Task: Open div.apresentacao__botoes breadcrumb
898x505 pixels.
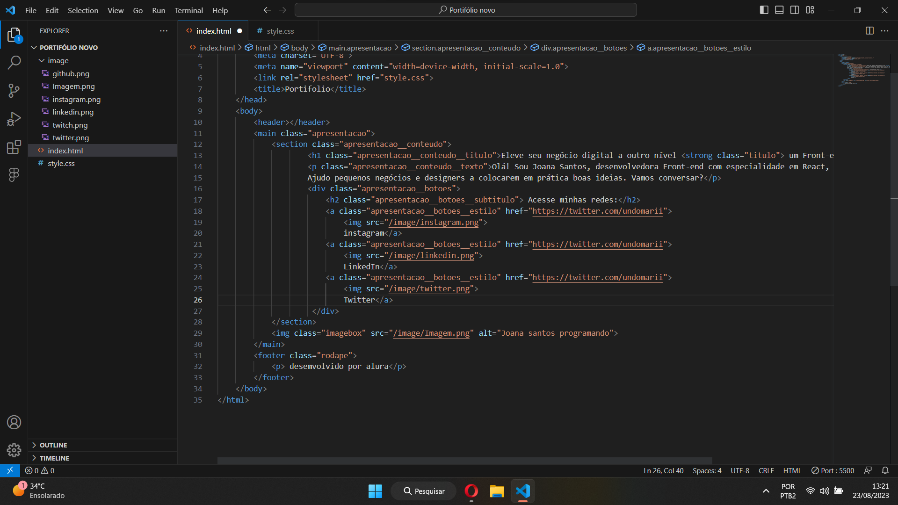Action: (x=579, y=48)
